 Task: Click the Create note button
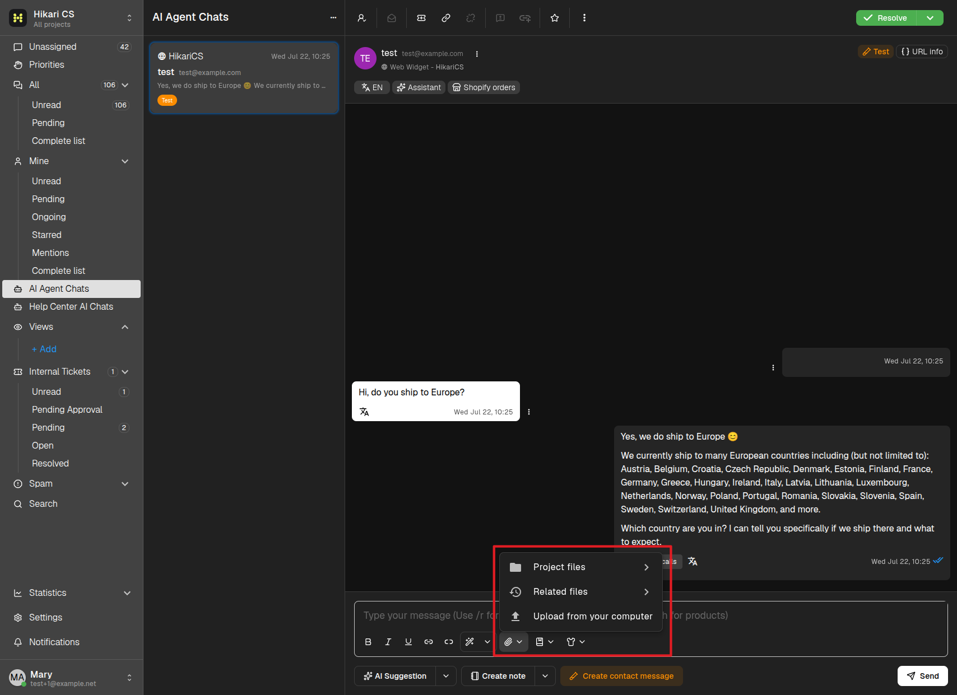pyautogui.click(x=498, y=676)
